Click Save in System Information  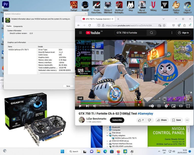pyautogui.click(x=68, y=86)
